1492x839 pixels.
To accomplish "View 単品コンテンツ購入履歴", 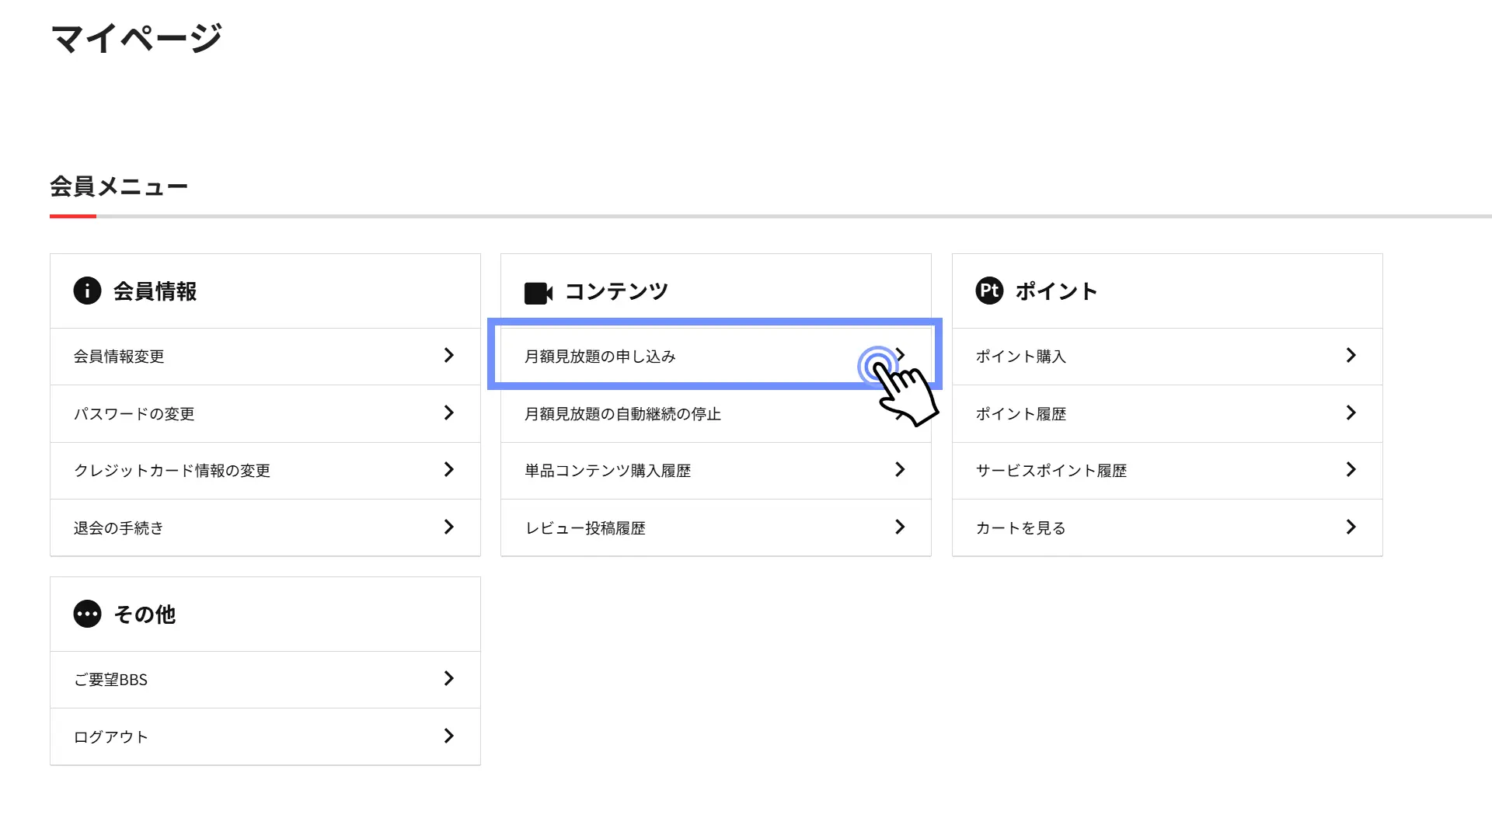I will 716,471.
